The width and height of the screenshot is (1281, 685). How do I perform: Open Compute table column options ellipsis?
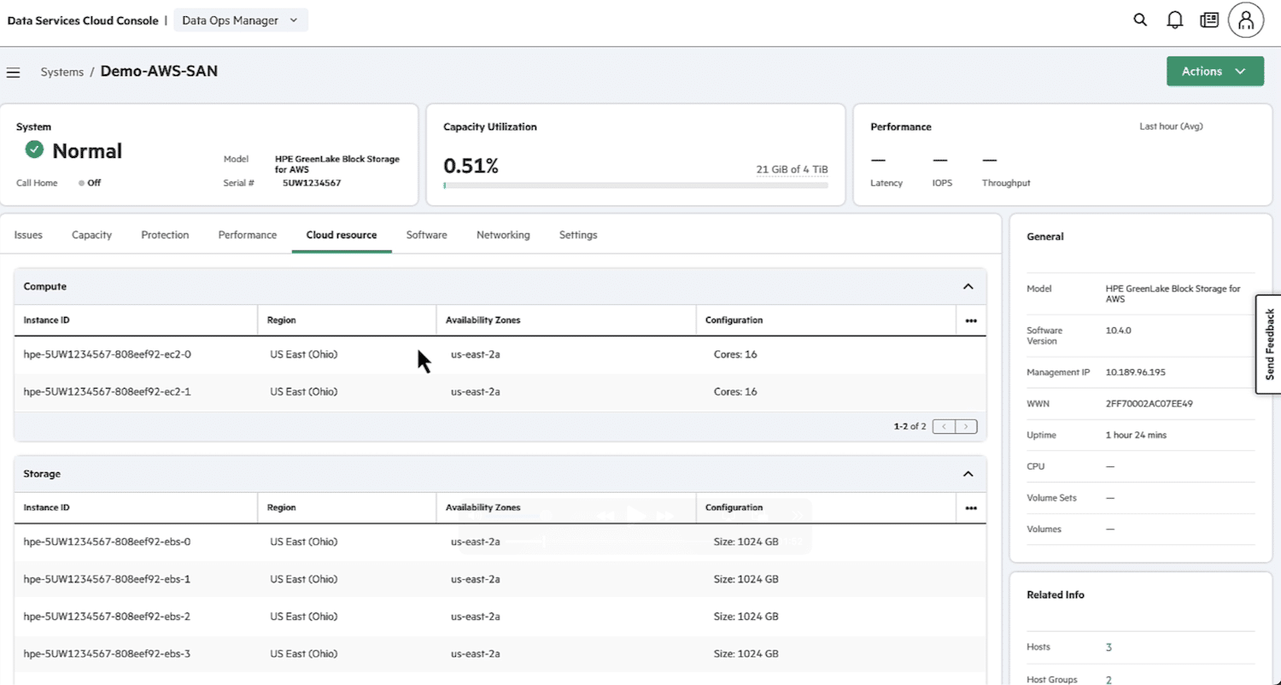pos(971,321)
